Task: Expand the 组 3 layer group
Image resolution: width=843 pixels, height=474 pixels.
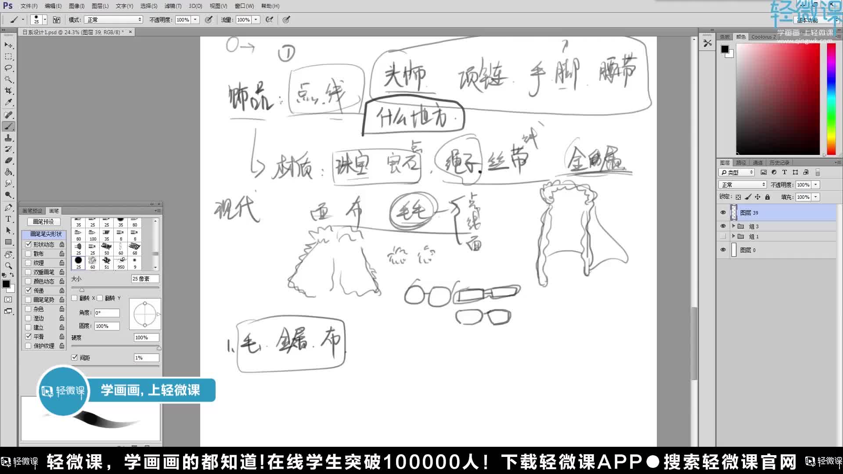Action: pos(733,226)
